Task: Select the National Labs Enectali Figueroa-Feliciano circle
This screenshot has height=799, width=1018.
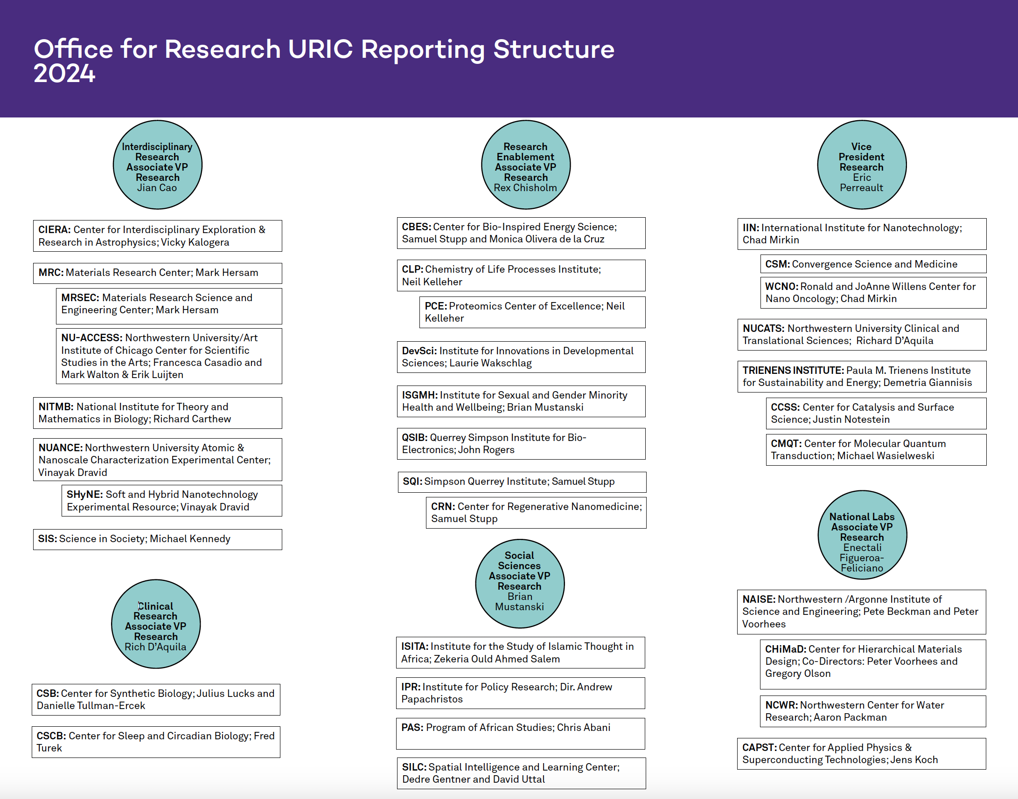Action: coord(862,535)
